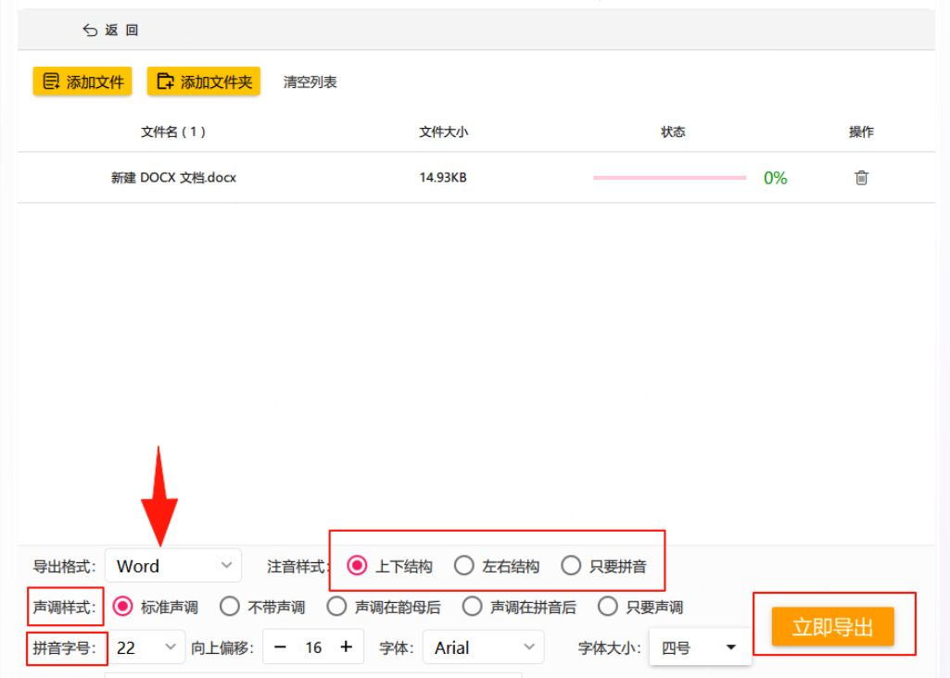Select 上下结构 annotation style
The width and height of the screenshot is (950, 678).
tap(357, 566)
